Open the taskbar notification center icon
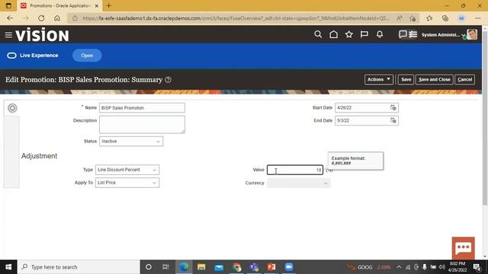This screenshot has height=274, width=488. (x=477, y=267)
